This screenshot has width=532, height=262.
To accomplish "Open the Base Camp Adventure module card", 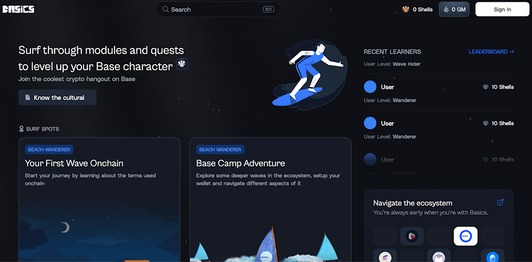I will pos(271,200).
